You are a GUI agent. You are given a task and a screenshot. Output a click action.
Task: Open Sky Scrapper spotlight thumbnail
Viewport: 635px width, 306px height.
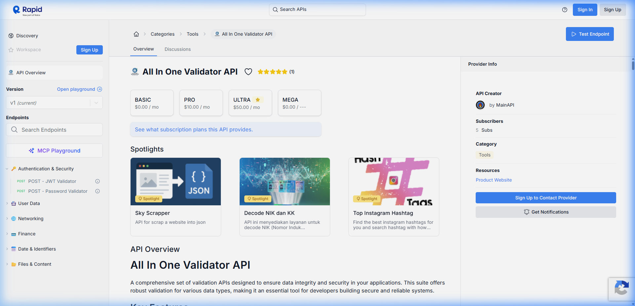pyautogui.click(x=176, y=182)
